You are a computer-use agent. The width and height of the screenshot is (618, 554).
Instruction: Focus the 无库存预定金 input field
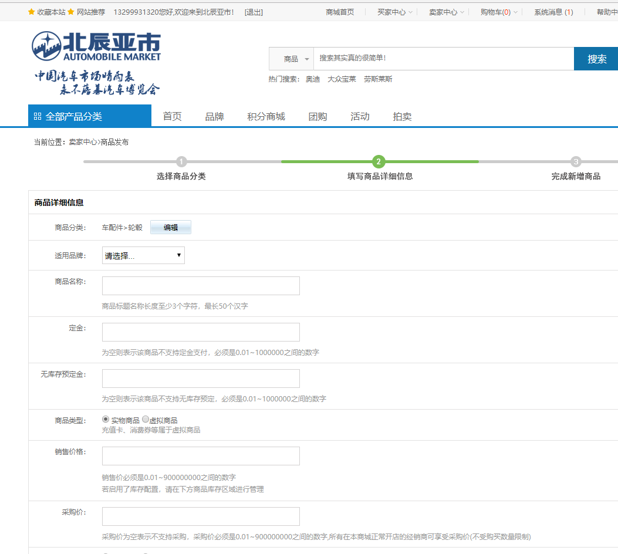201,379
